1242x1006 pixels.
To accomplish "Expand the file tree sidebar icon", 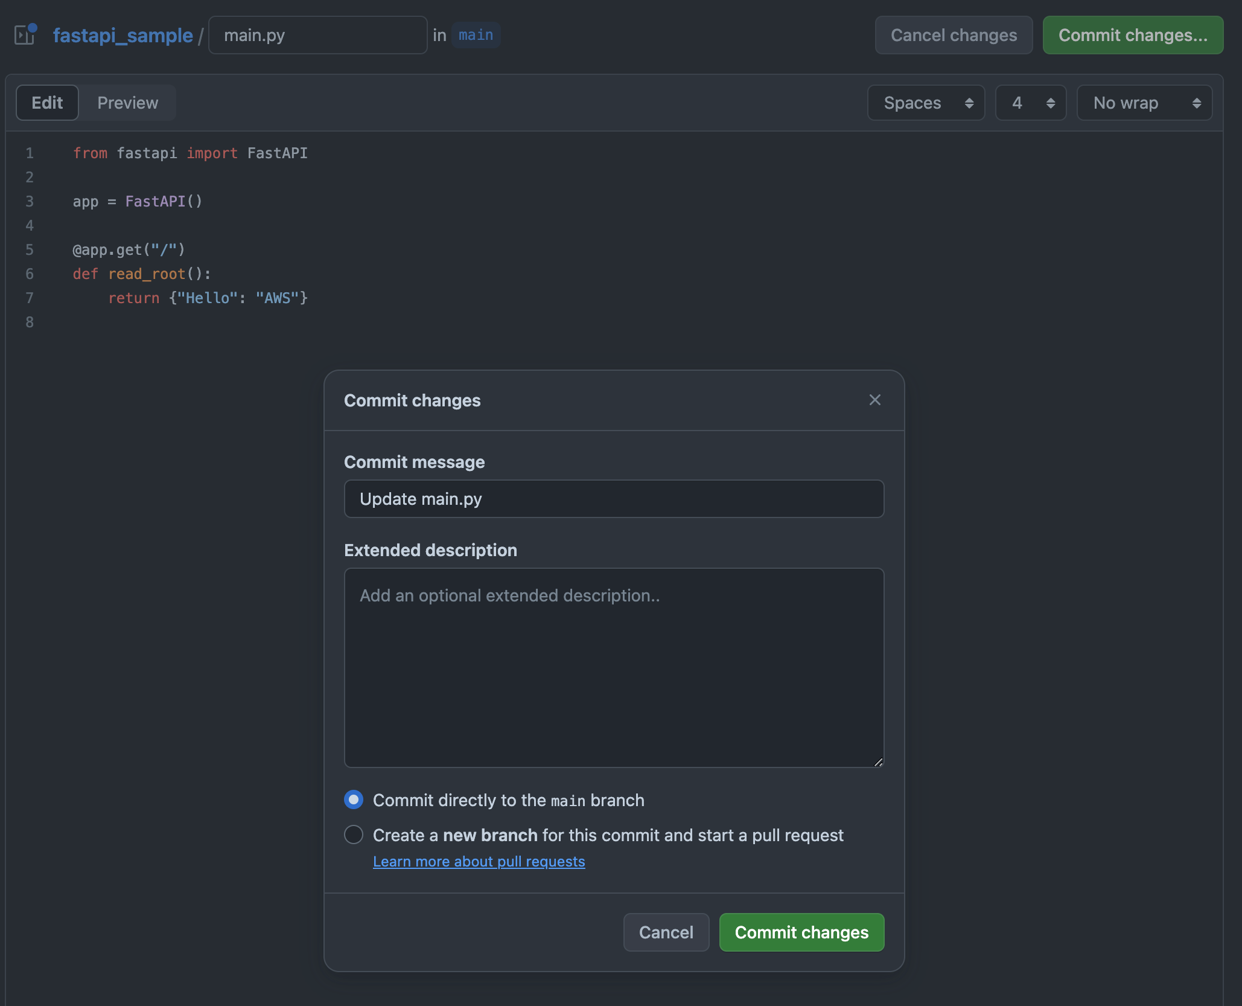I will point(25,35).
